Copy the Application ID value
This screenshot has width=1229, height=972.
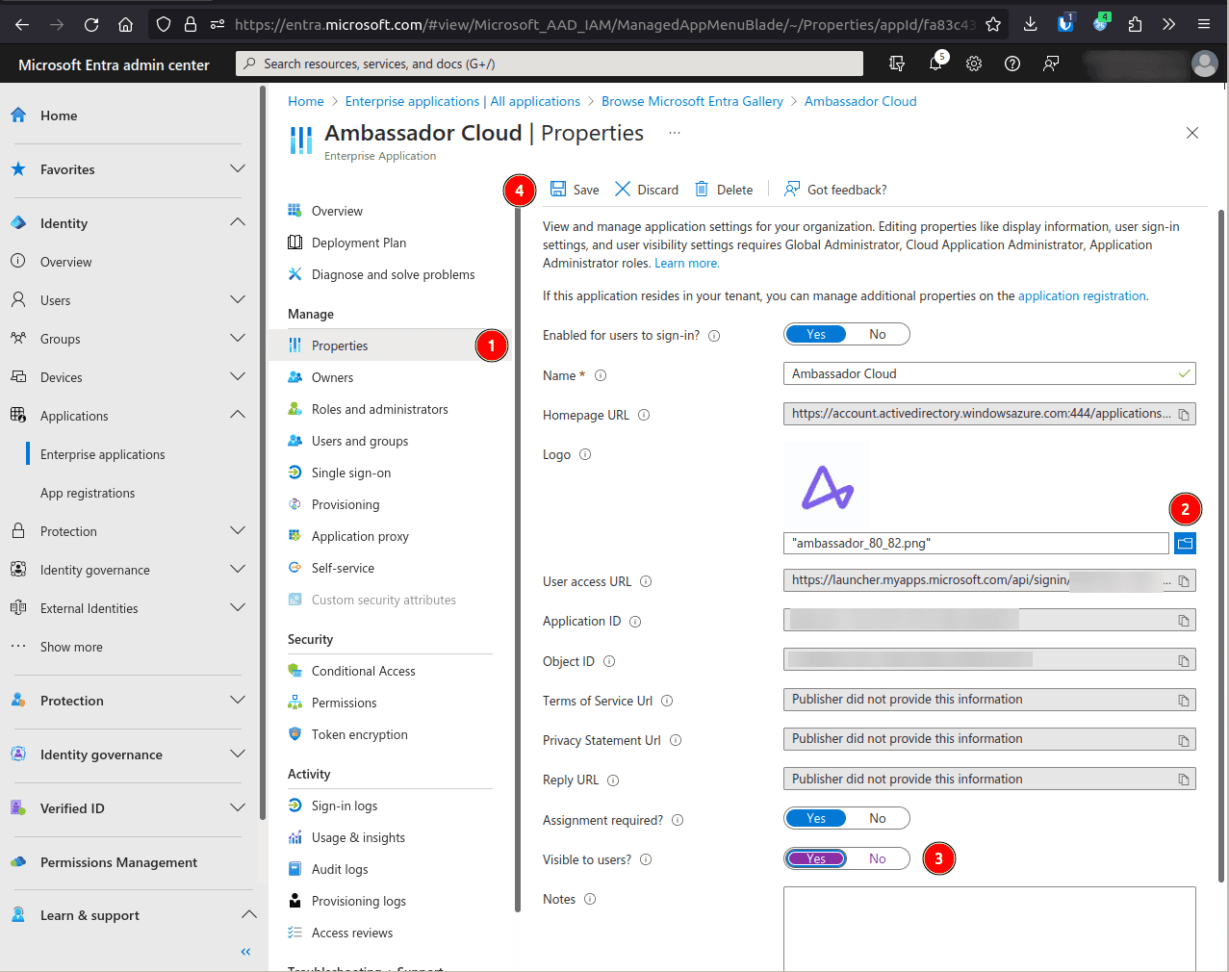coord(1184,621)
